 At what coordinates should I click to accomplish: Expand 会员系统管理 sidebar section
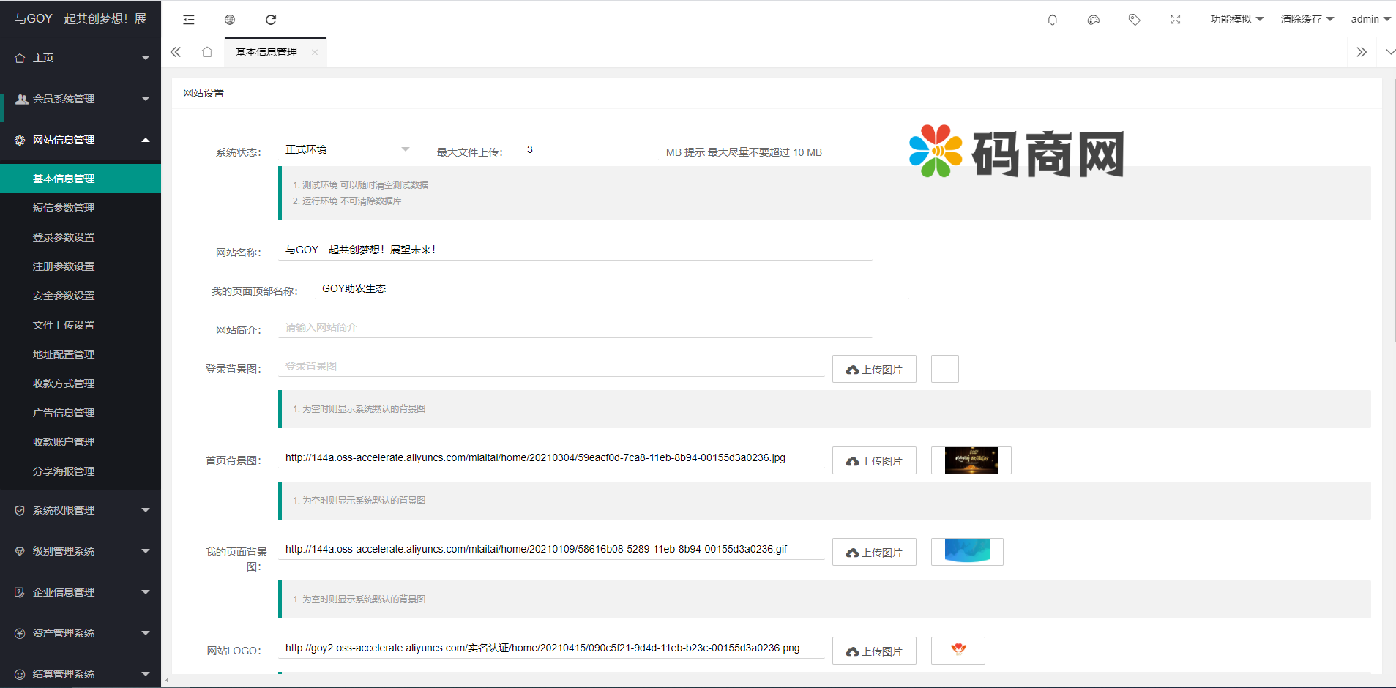(x=81, y=99)
